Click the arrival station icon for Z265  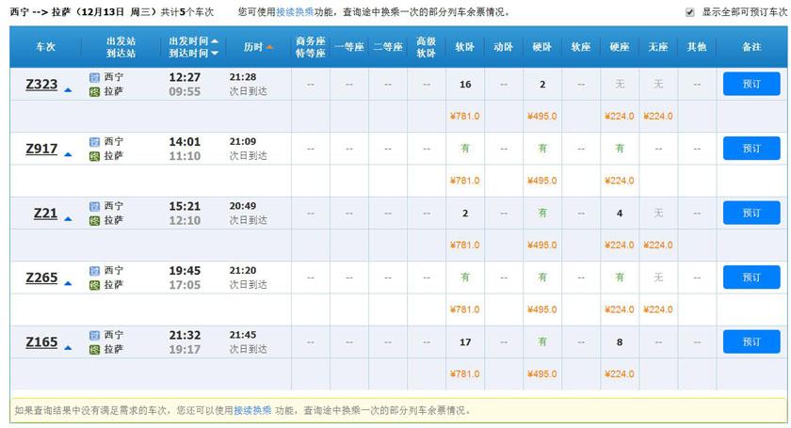94,285
